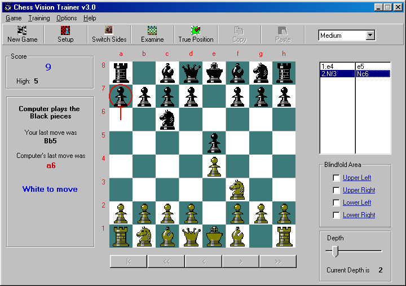
Task: Select move 2.Nf3 in move list
Action: (x=337, y=74)
